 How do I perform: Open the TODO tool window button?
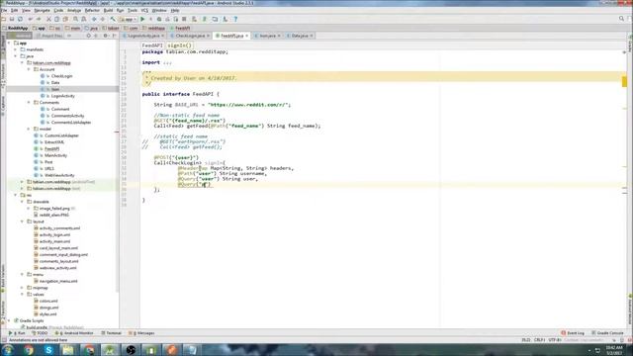point(40,333)
